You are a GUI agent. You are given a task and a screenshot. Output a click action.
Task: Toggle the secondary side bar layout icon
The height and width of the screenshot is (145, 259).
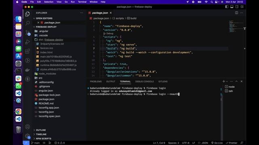pos(237,7)
